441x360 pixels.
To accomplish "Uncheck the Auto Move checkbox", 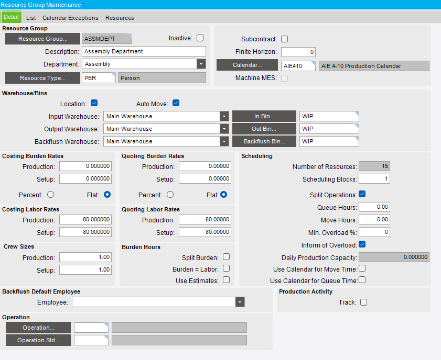I will pos(176,103).
